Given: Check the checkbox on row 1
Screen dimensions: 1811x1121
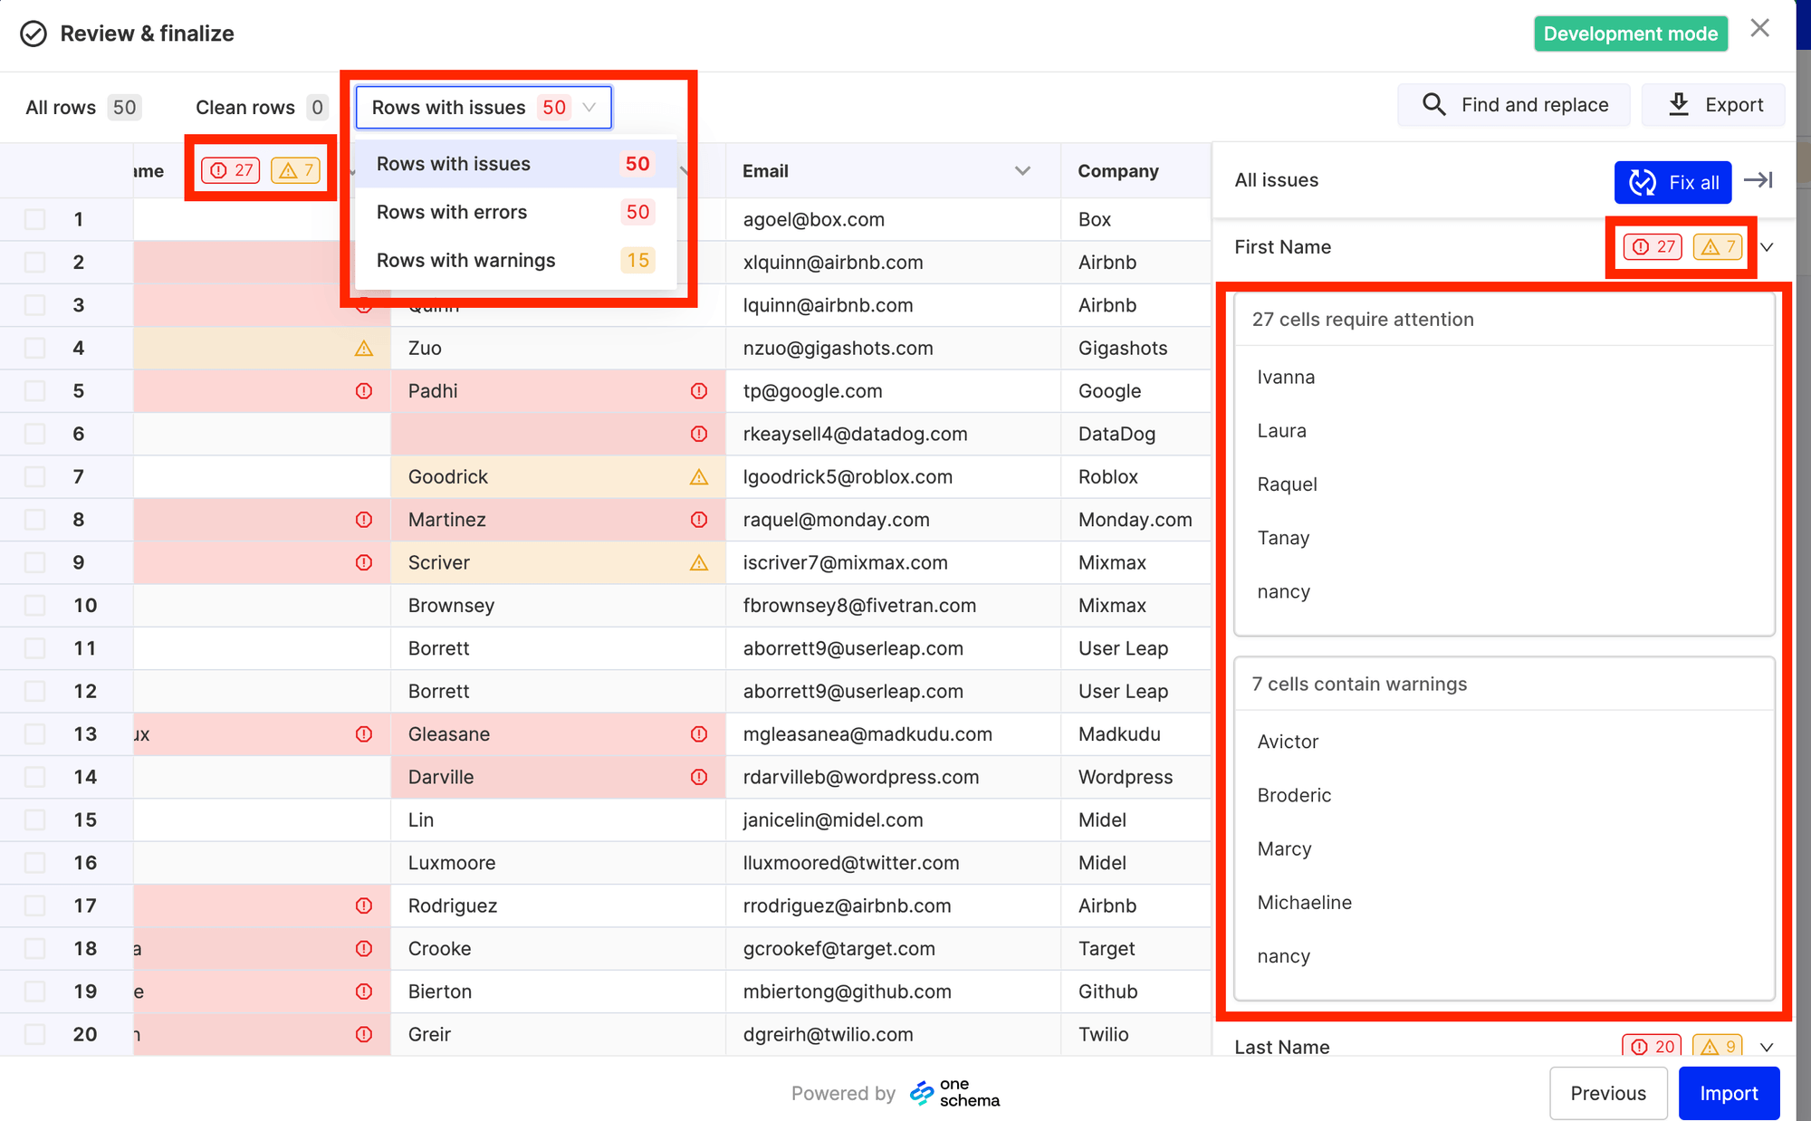Looking at the screenshot, I should [34, 219].
